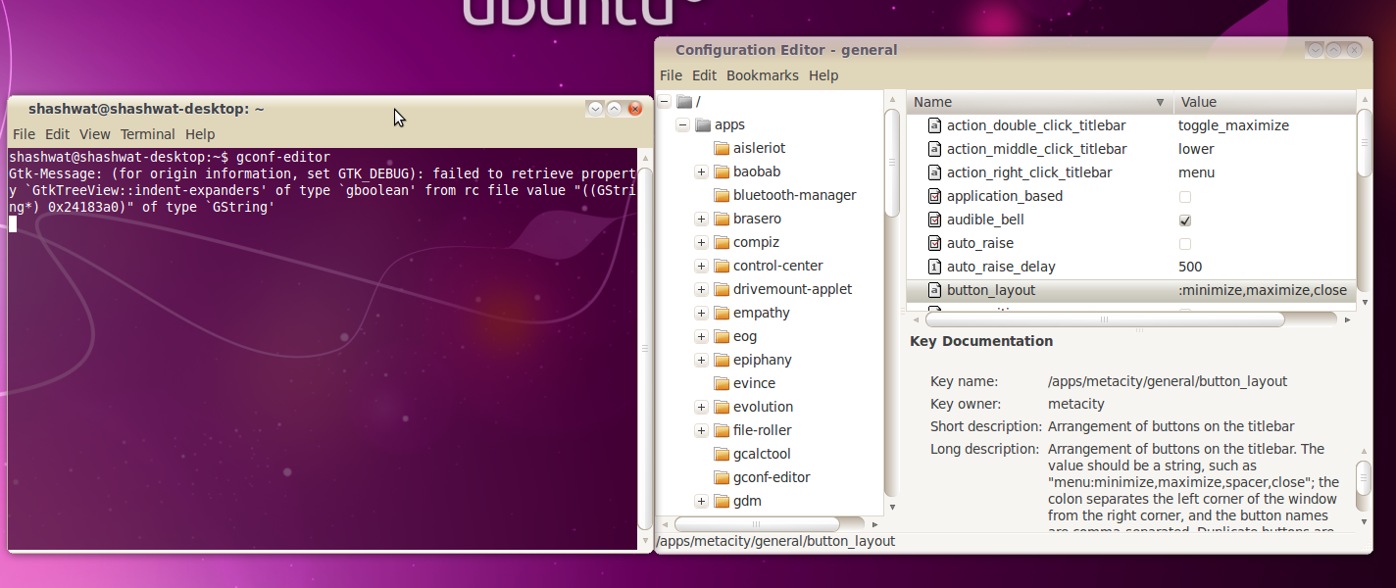
Task: Click the evince folder icon
Action: pos(722,384)
